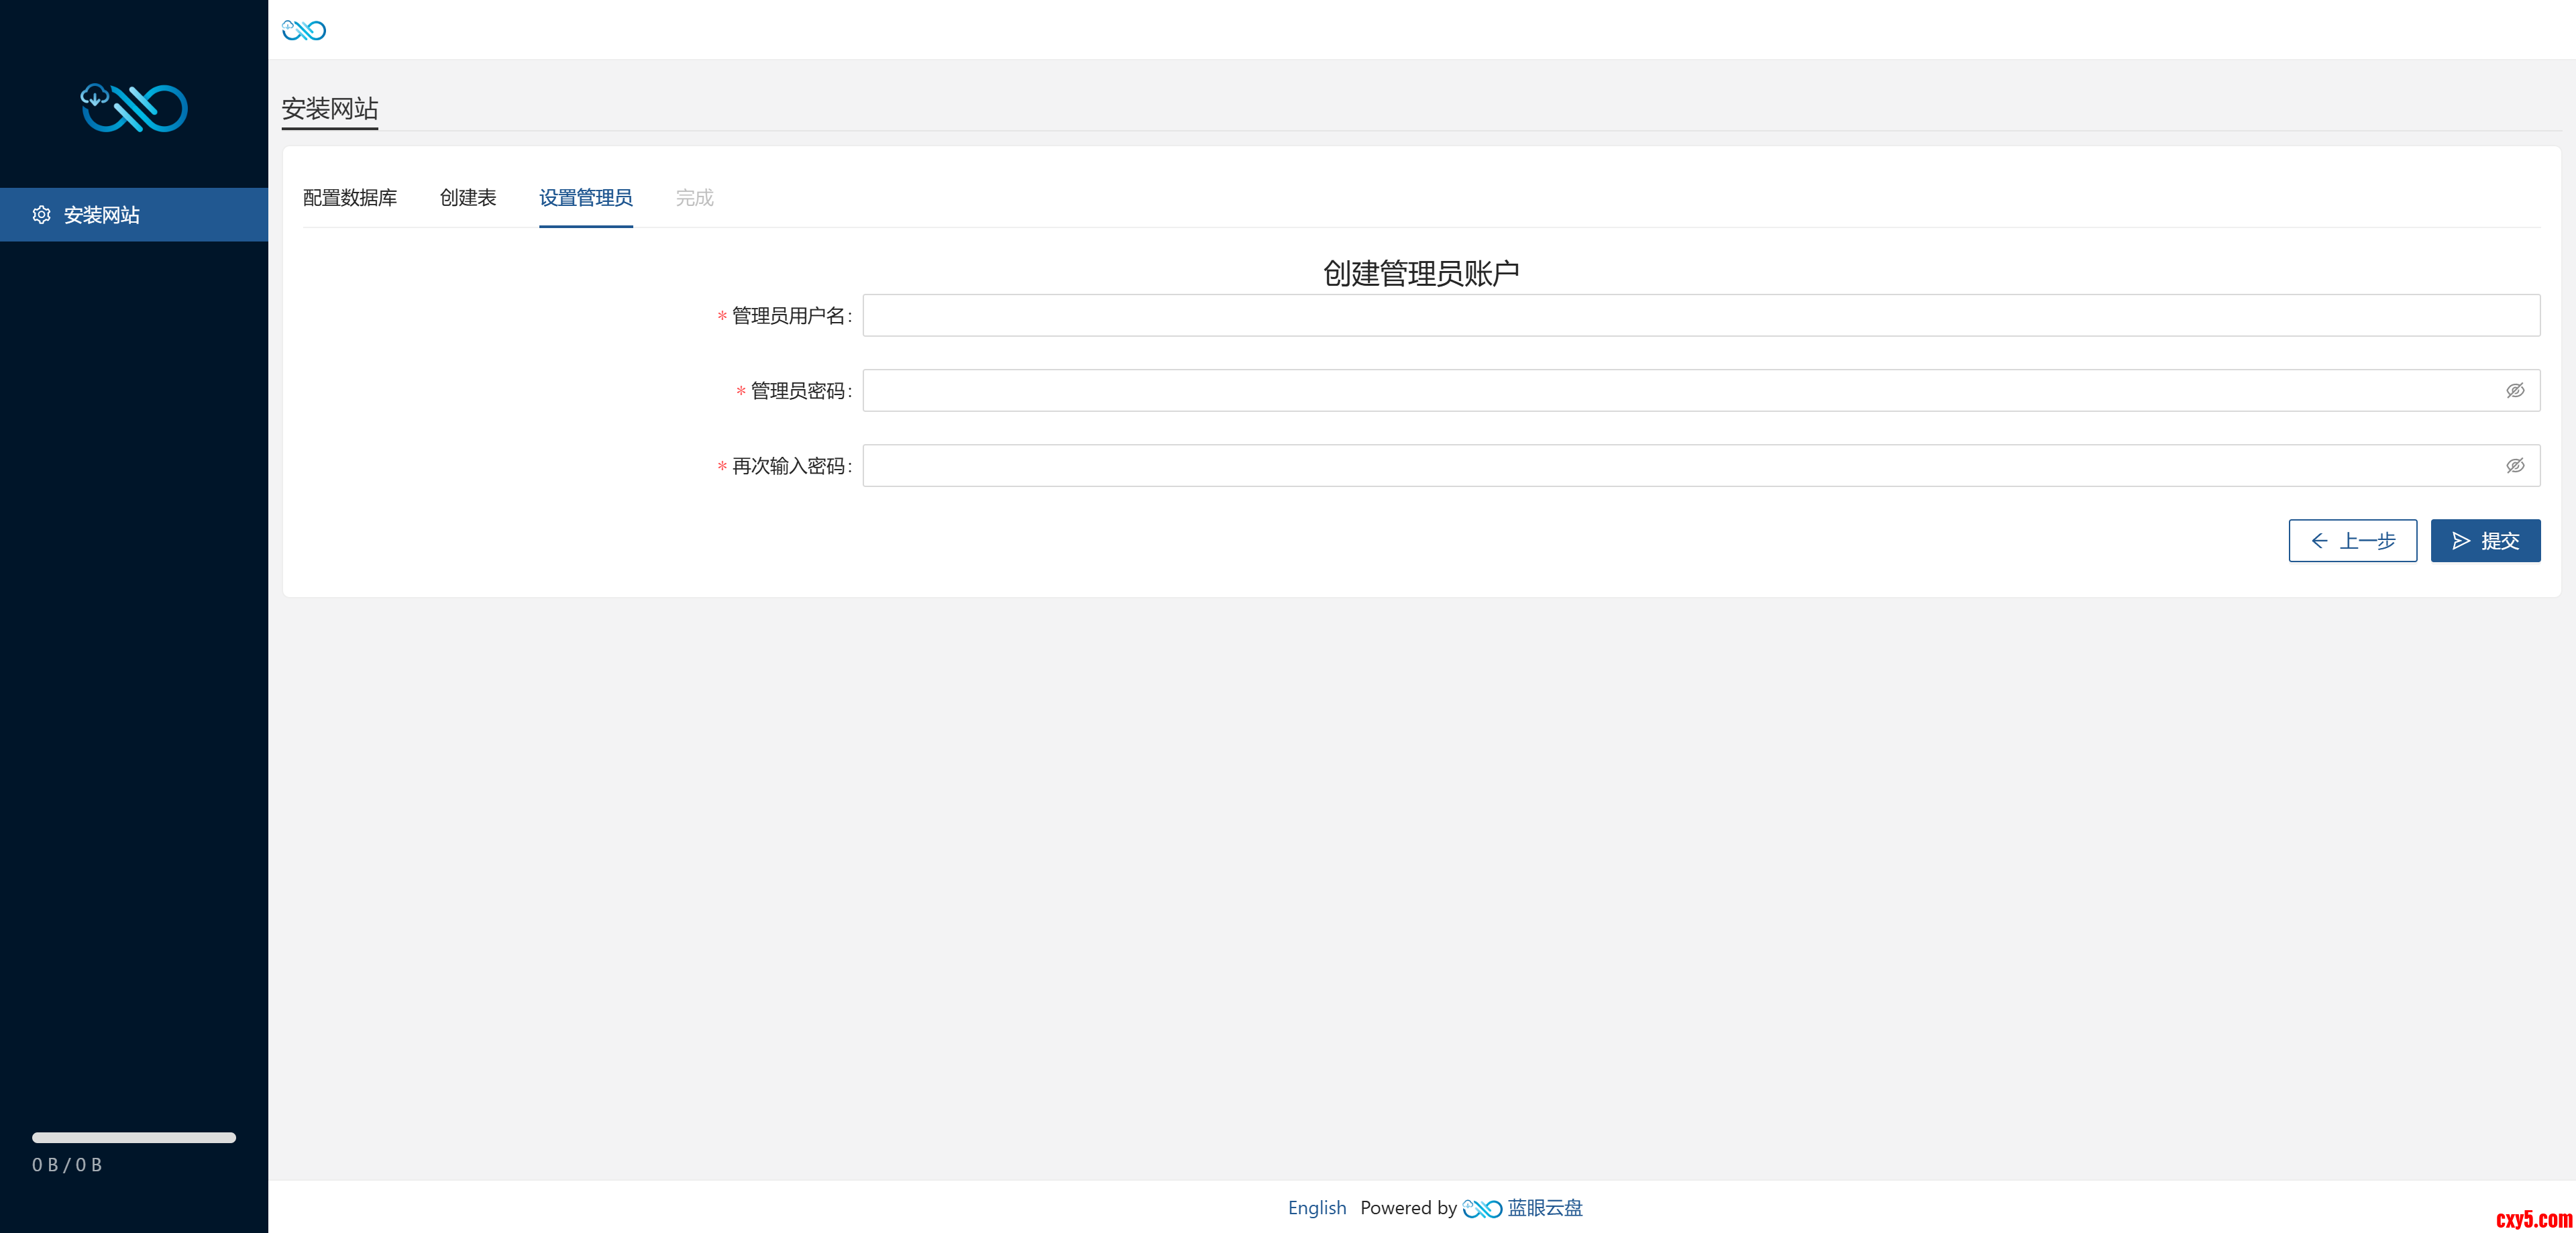
Task: Show the 管理员密码 field password via eye icon
Action: [x=2514, y=391]
